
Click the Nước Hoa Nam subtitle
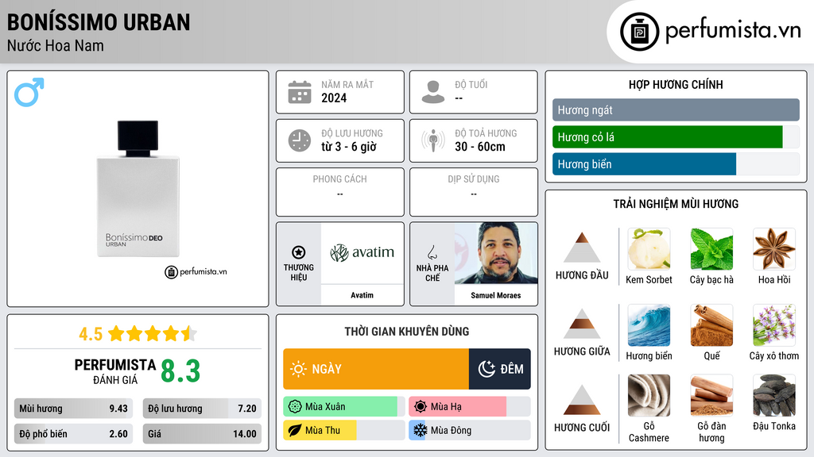tap(56, 45)
